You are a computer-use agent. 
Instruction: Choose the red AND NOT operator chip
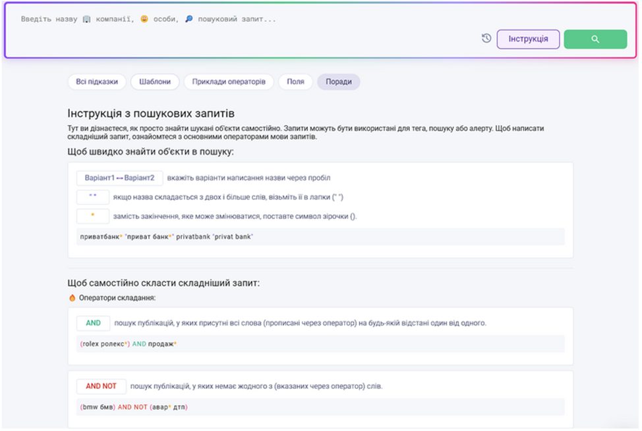pyautogui.click(x=101, y=386)
